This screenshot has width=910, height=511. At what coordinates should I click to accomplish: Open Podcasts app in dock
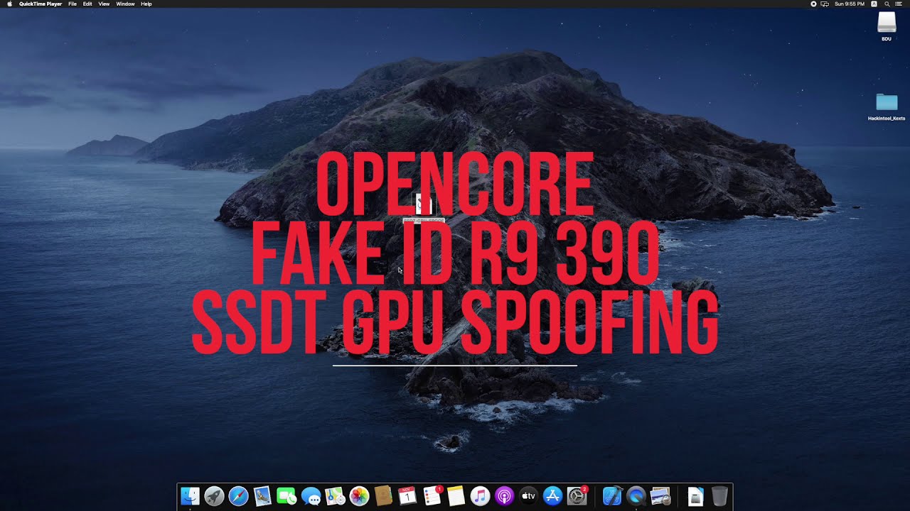(504, 496)
